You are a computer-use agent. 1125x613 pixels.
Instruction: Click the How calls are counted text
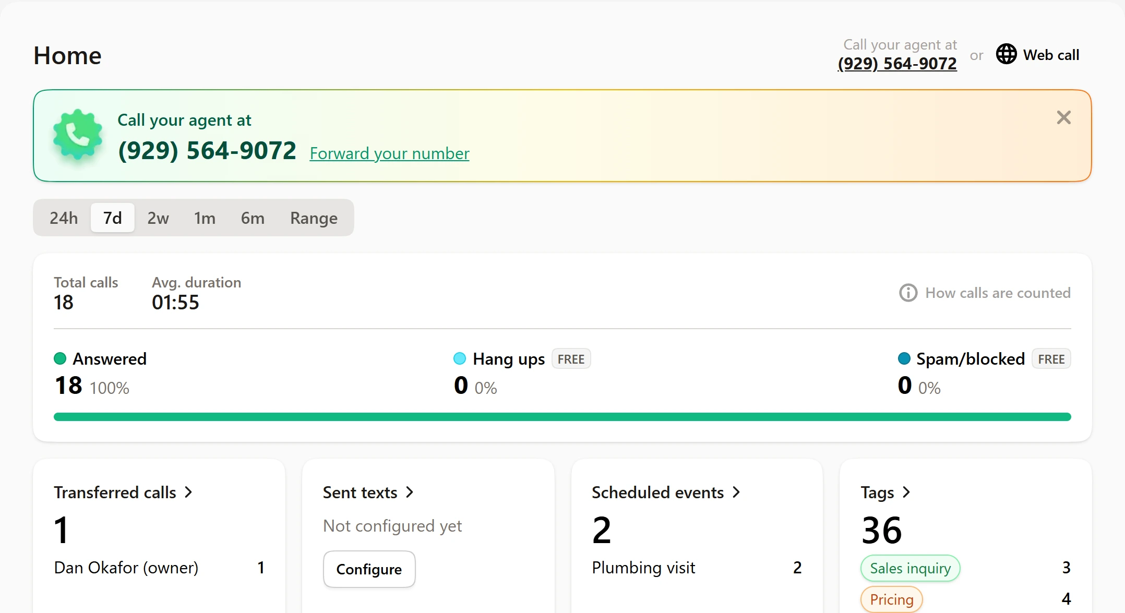tap(998, 293)
